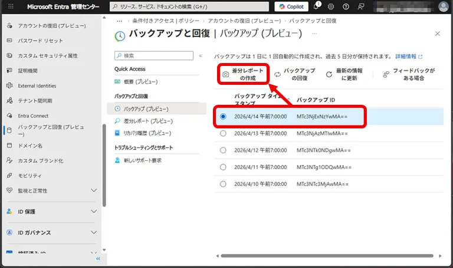This screenshot has width=453, height=268.
Task: Open 概要 (プレビュー) in blade menu
Action: click(141, 82)
